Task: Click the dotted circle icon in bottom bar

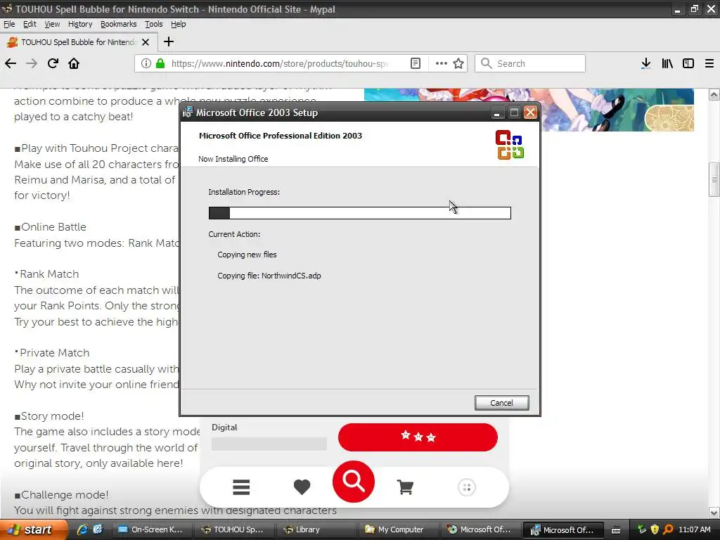Action: [467, 487]
